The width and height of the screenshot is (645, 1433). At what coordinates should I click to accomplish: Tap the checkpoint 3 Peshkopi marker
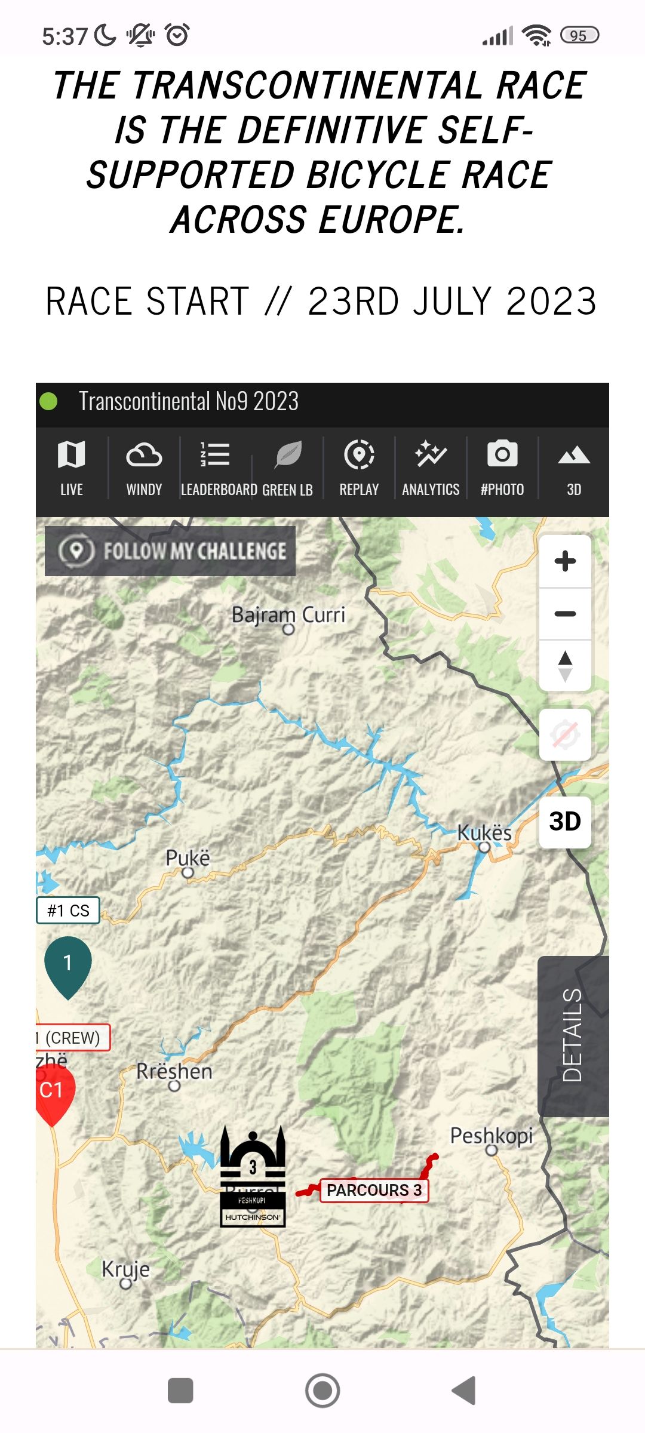[253, 1176]
